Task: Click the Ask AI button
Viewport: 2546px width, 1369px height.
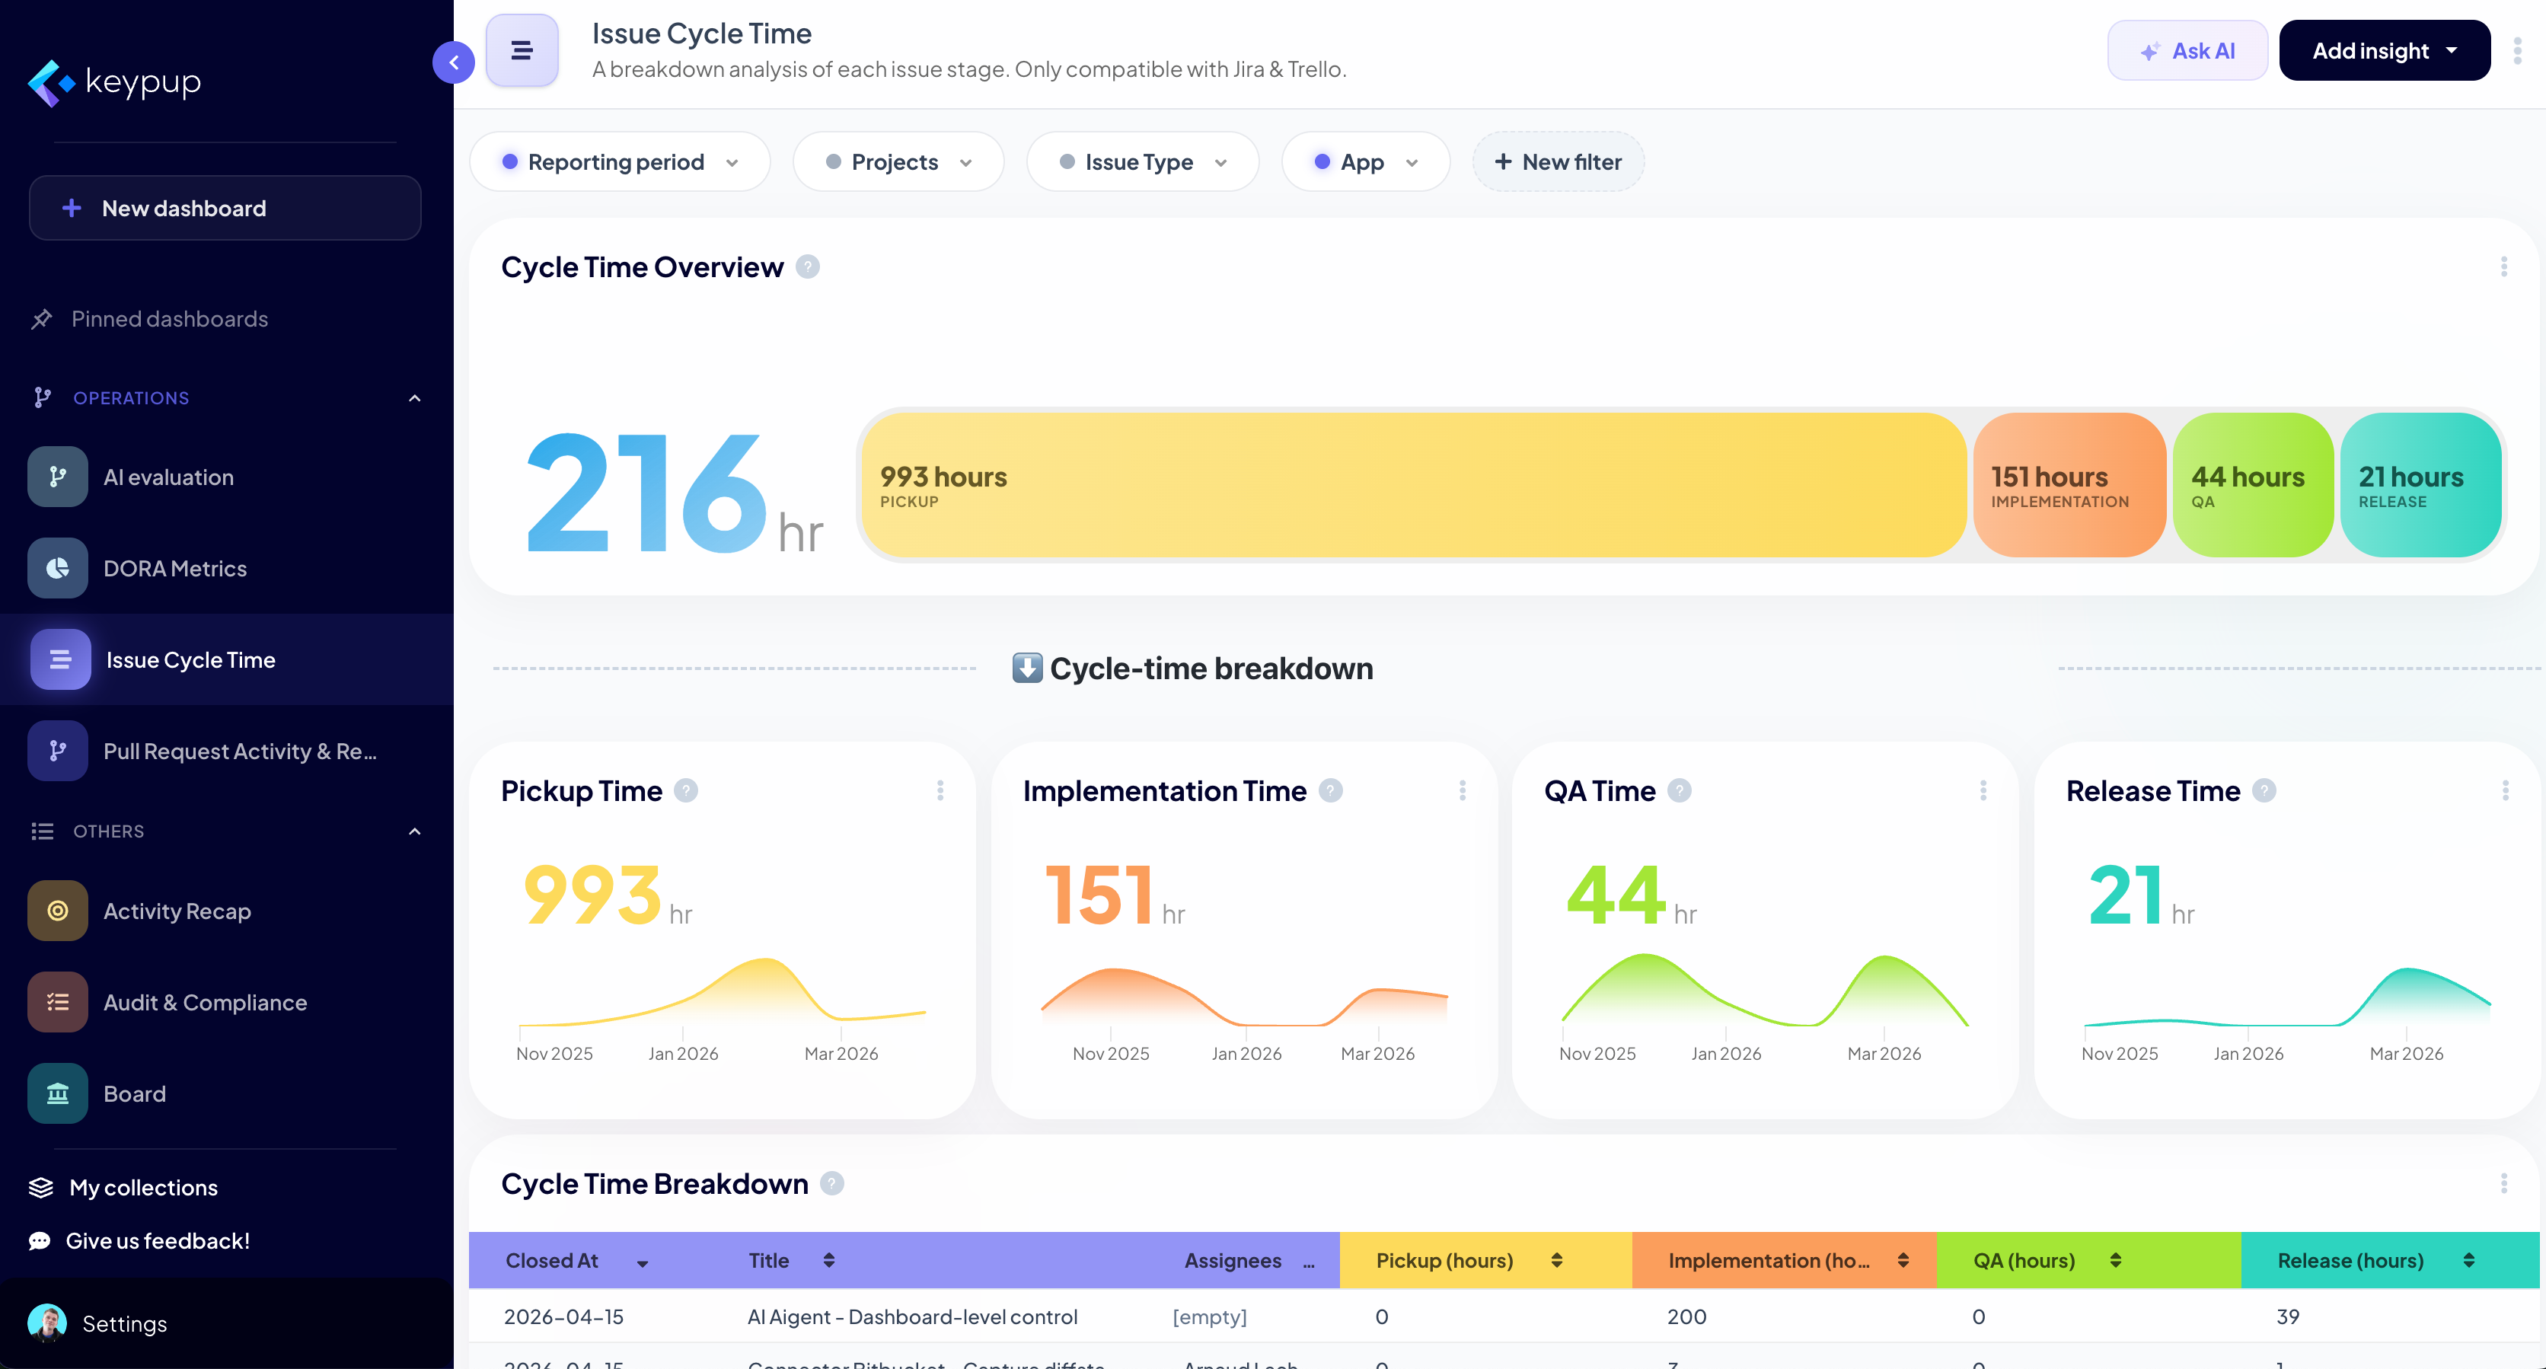Action: (x=2187, y=50)
